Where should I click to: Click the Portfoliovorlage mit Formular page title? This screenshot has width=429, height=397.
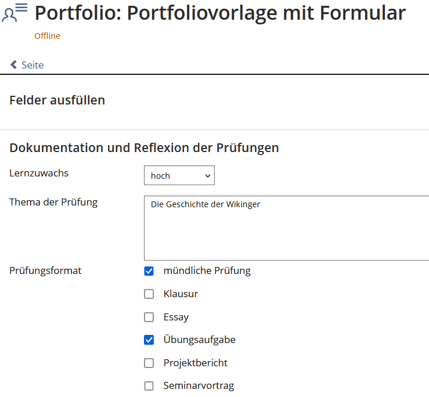click(x=221, y=13)
